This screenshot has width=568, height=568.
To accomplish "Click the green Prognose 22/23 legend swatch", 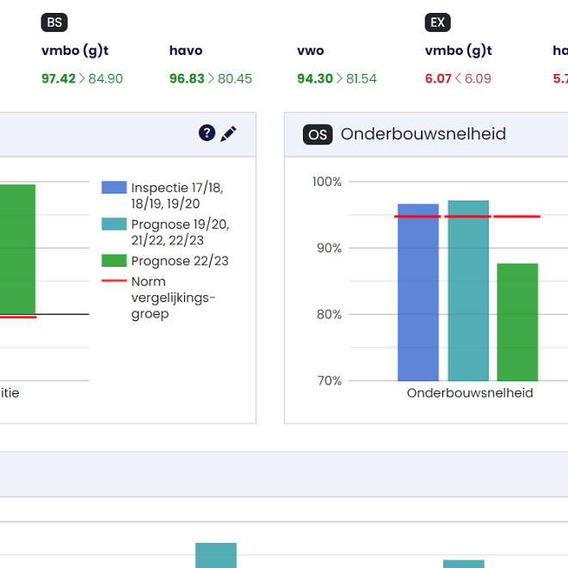I will 114,261.
